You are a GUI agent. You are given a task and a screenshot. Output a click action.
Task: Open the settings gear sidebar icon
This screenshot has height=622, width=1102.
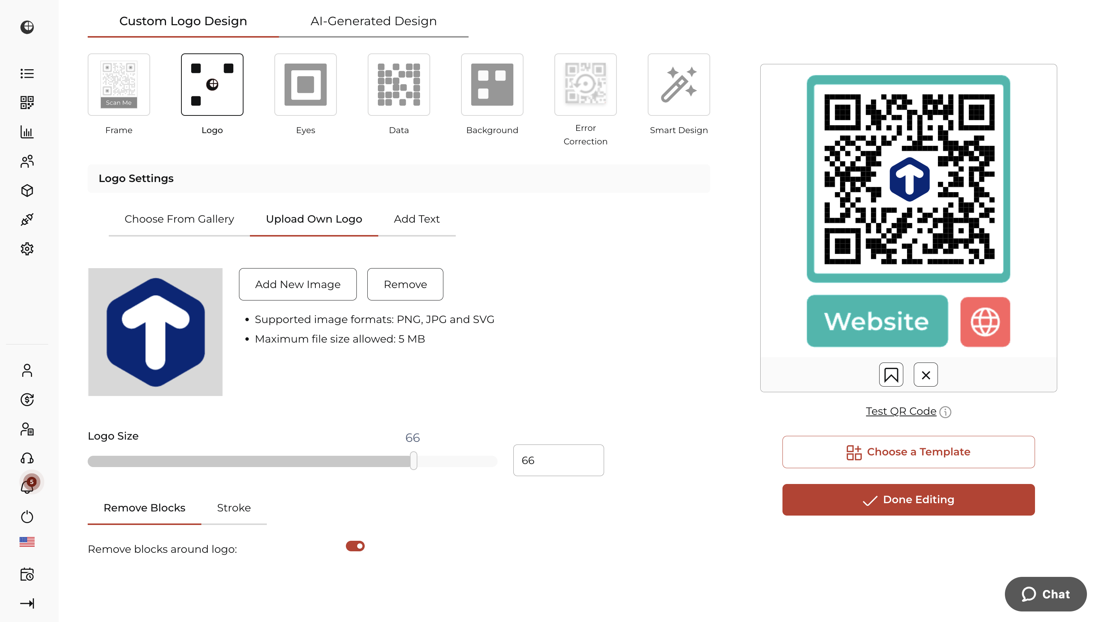pos(27,249)
